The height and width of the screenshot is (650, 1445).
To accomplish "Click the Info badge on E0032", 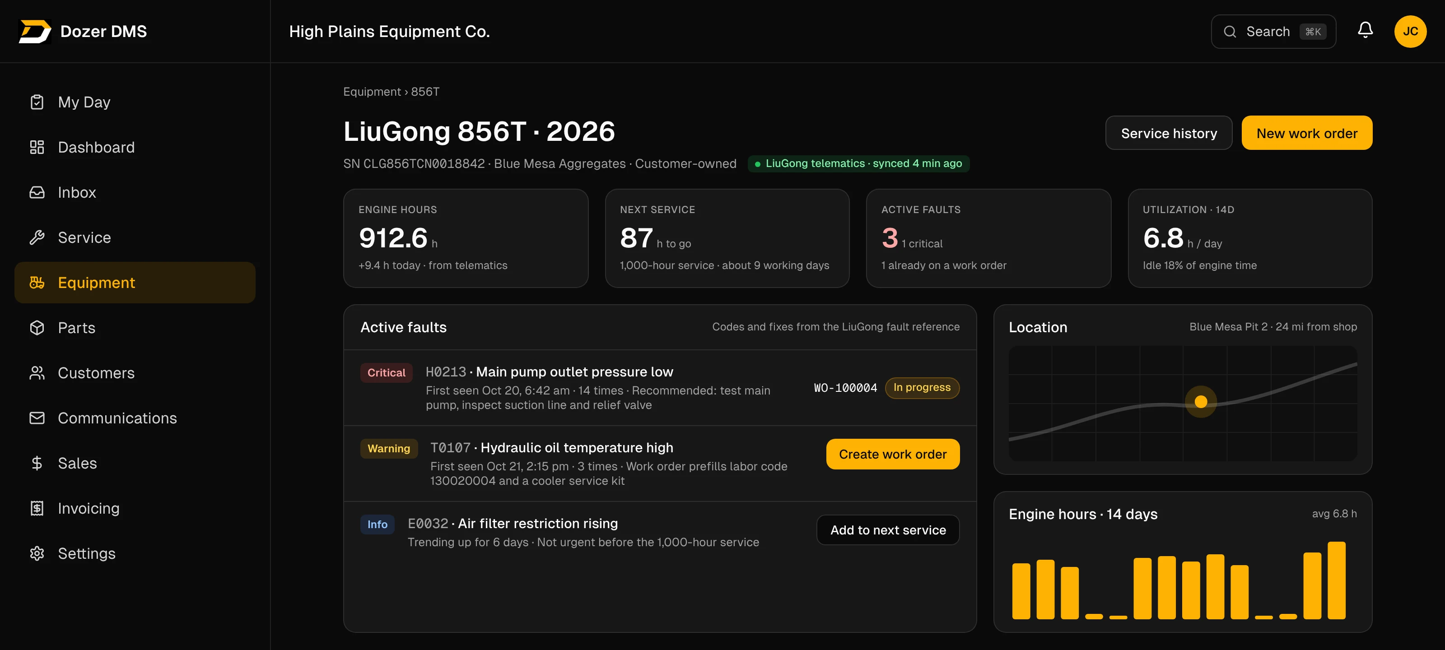I will pyautogui.click(x=377, y=525).
